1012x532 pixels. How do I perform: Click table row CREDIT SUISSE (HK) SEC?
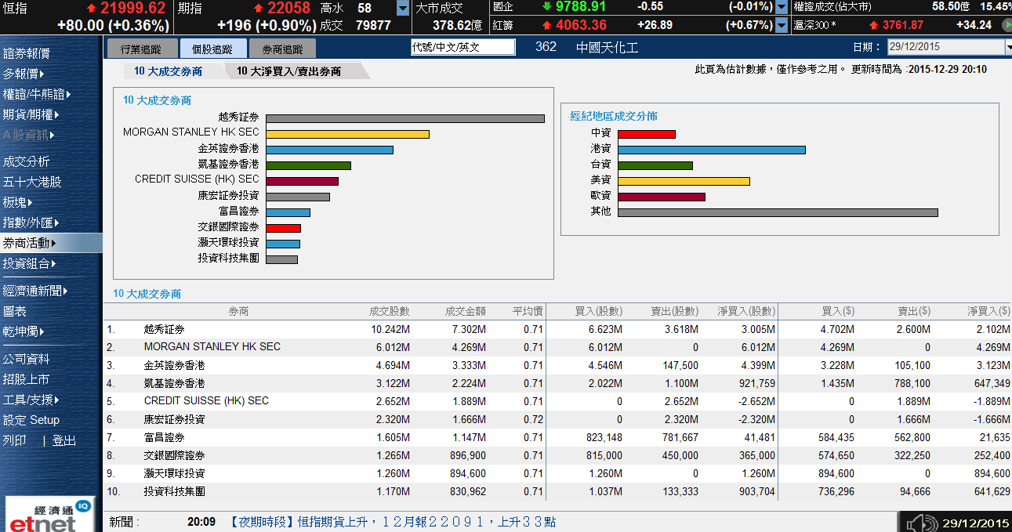click(557, 401)
